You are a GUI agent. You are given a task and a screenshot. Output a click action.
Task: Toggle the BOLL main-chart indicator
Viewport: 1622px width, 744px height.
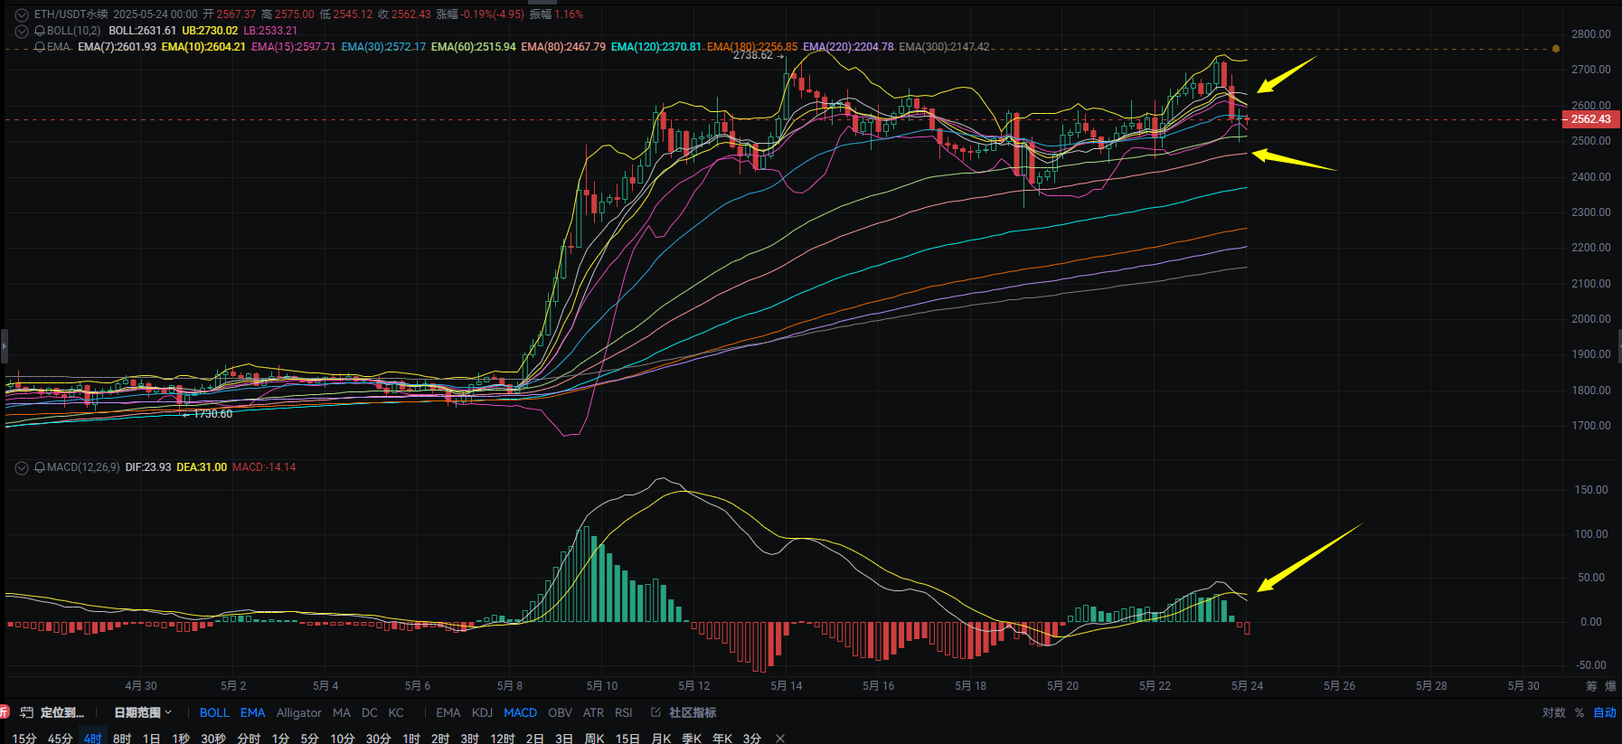coord(214,712)
